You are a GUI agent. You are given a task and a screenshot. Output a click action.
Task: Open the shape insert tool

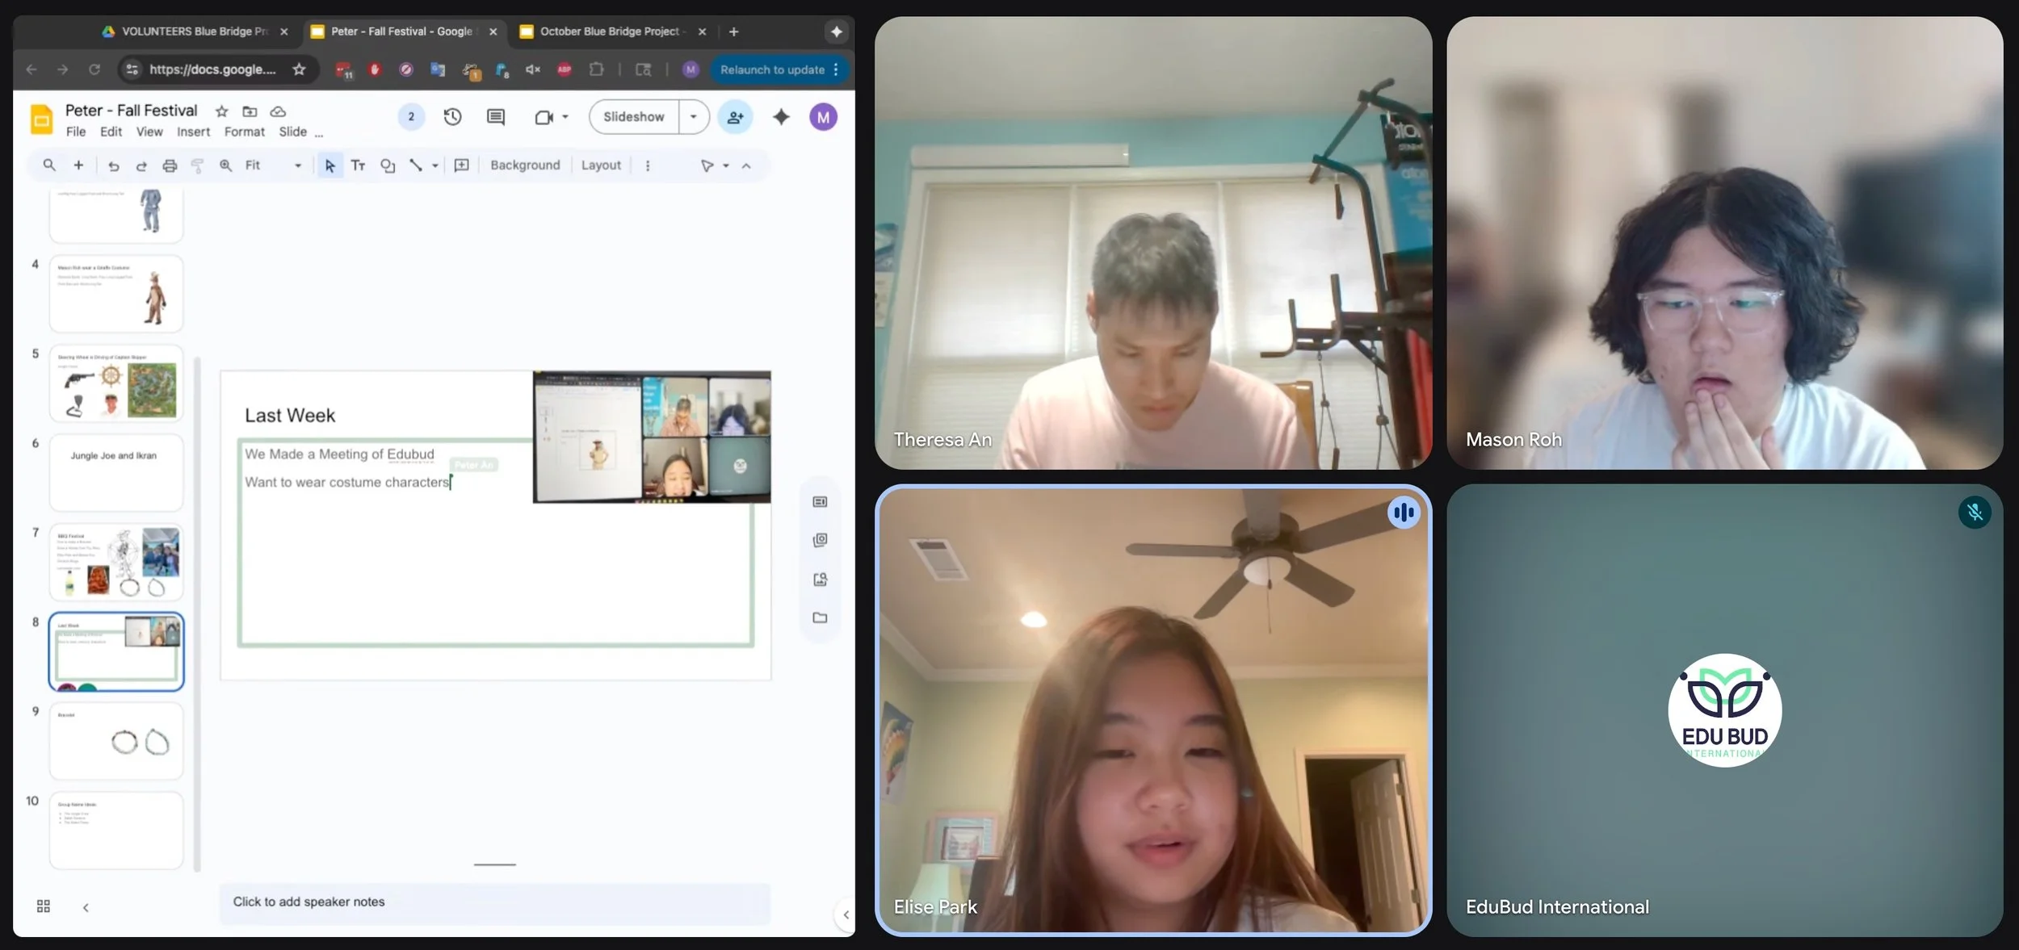coord(388,165)
